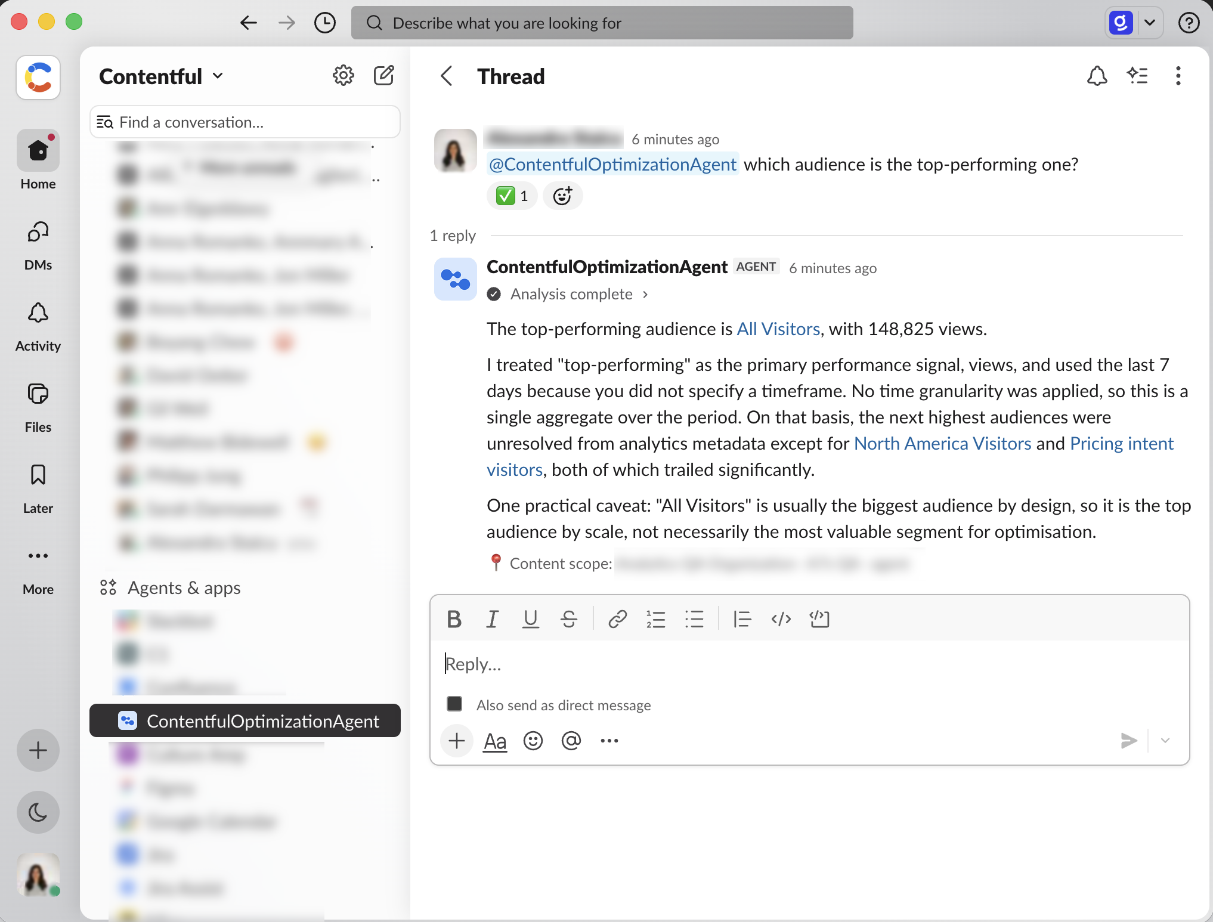Screen dimensions: 1213x922
Task: Click the @ContentfulOptimizationAgent mention
Action: pyautogui.click(x=612, y=164)
